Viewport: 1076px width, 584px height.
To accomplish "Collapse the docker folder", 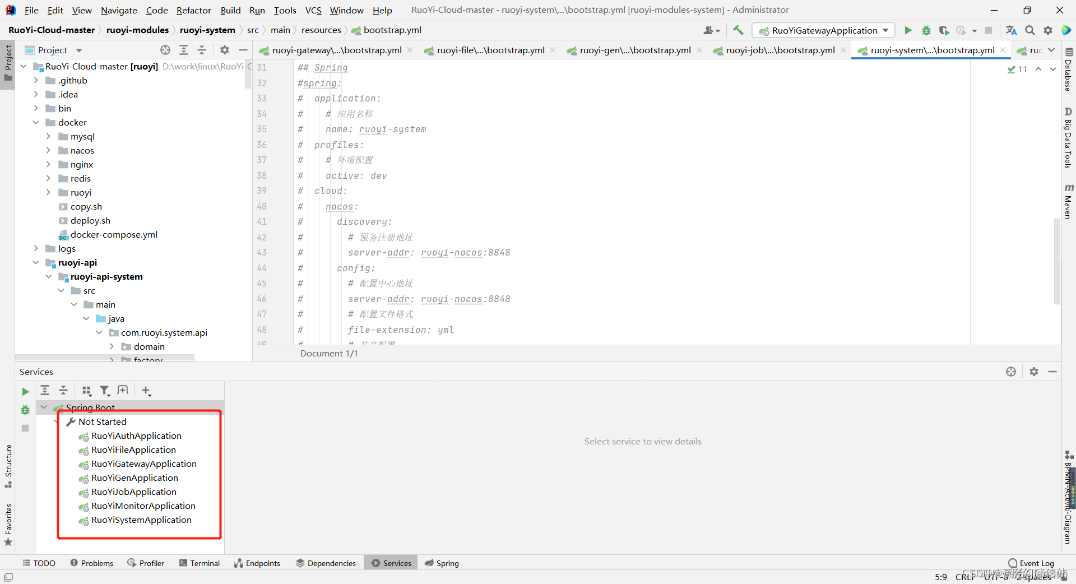I will pyautogui.click(x=36, y=122).
